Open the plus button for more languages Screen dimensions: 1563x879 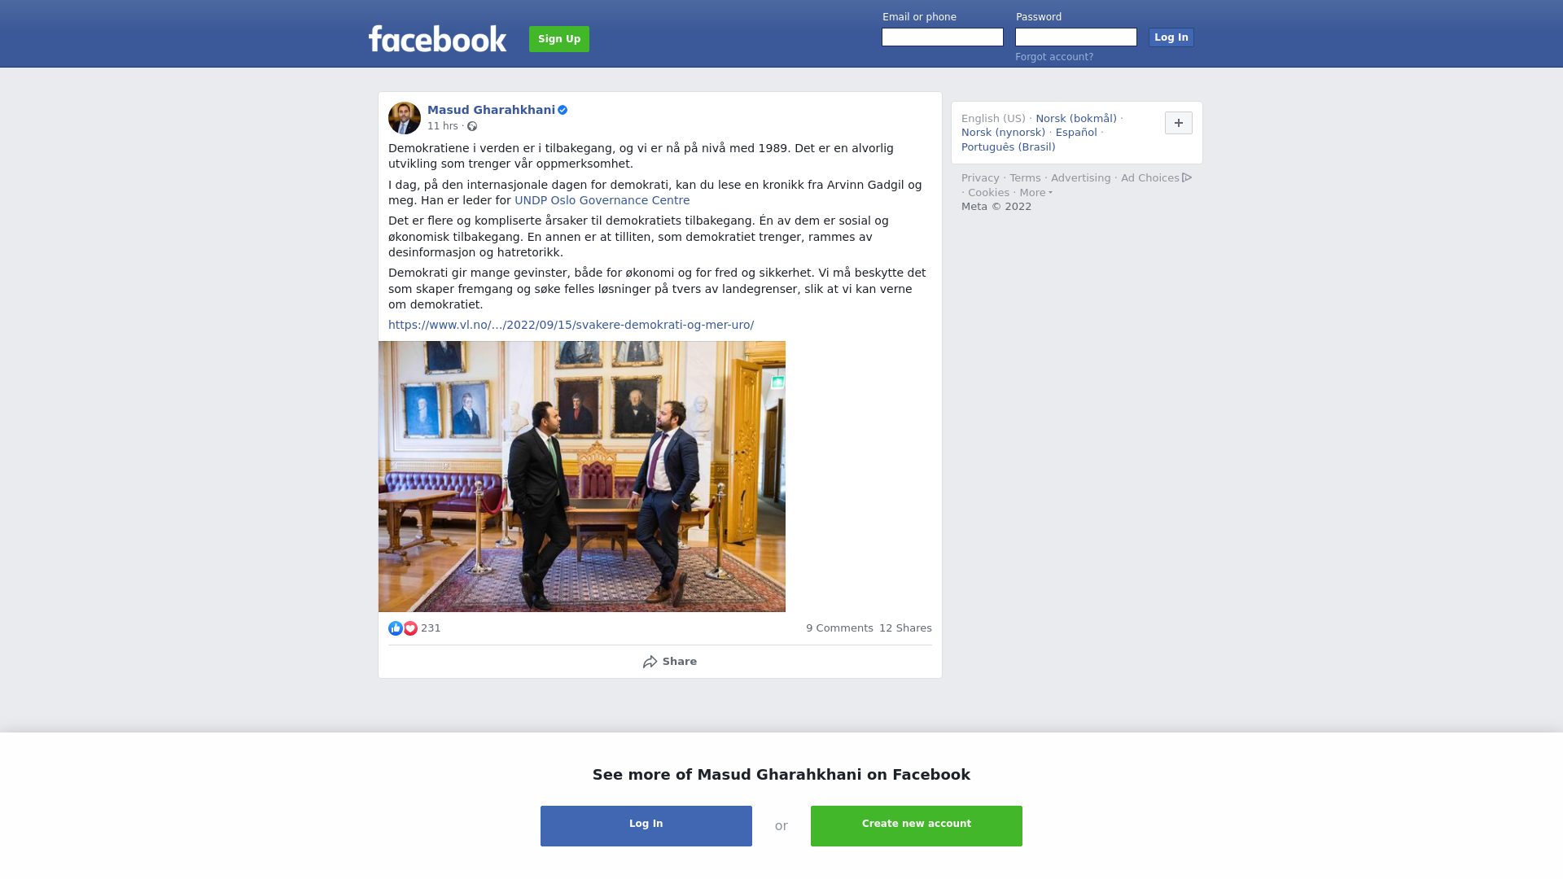[x=1179, y=123]
